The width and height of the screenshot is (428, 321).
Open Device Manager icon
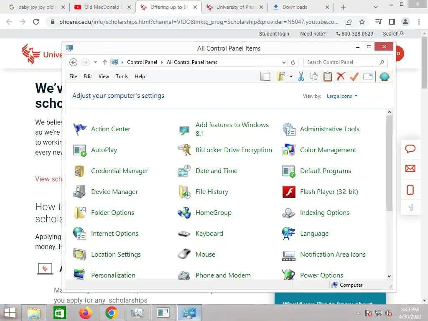point(80,192)
